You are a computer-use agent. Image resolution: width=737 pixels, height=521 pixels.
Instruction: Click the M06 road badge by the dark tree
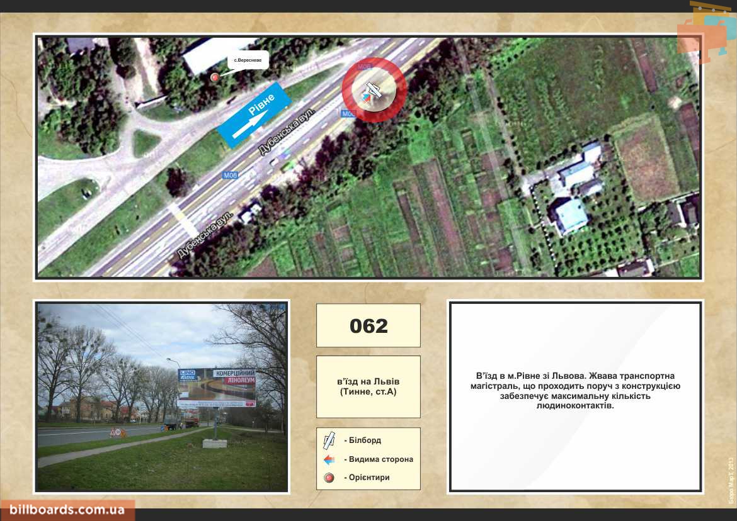point(231,175)
